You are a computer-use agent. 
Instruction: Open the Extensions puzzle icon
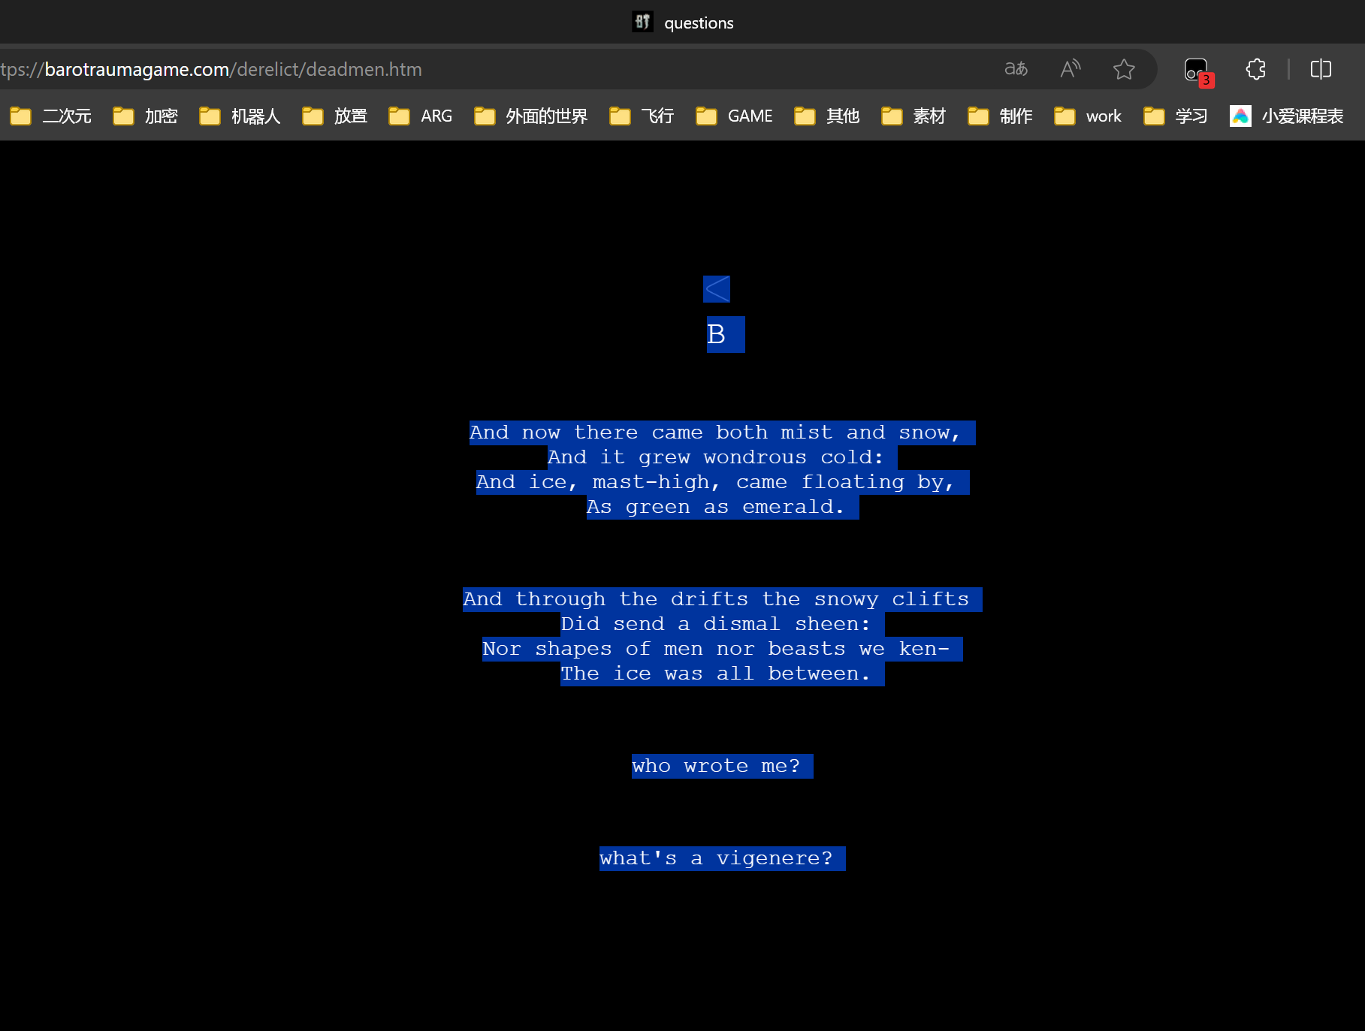(1255, 69)
